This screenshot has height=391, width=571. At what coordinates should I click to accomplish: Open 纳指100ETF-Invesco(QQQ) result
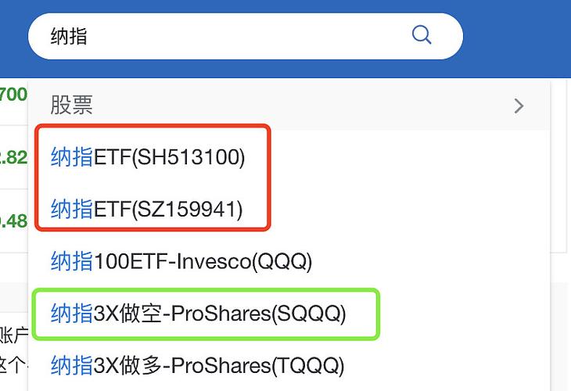(181, 260)
